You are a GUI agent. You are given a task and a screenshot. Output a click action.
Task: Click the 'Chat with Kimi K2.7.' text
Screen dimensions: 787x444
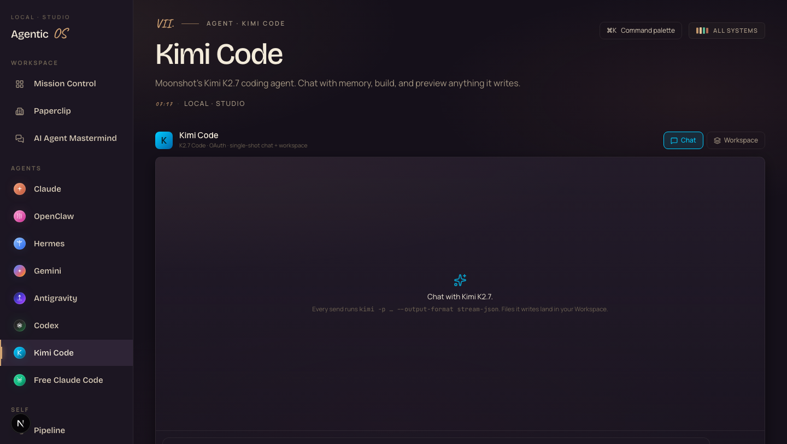[x=460, y=297]
